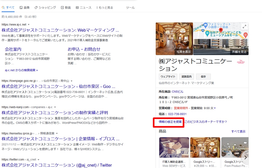Open the dropdown arrow beside web-kanji.com URL
The width and height of the screenshot is (262, 168).
point(55,107)
